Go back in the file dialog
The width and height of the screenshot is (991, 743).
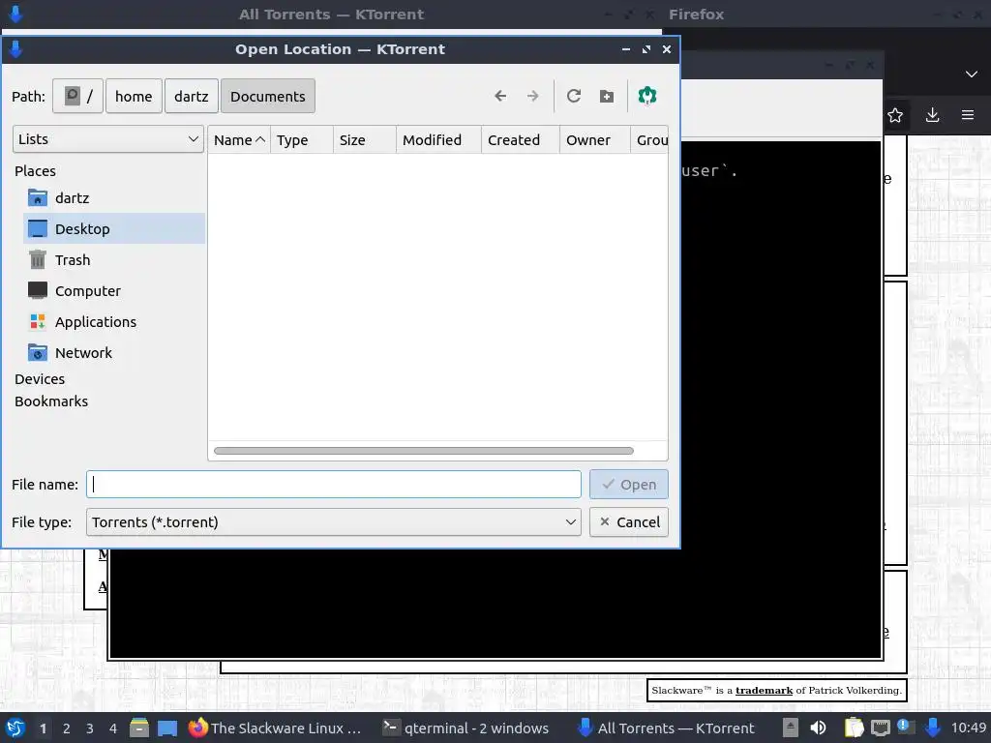[x=500, y=96]
